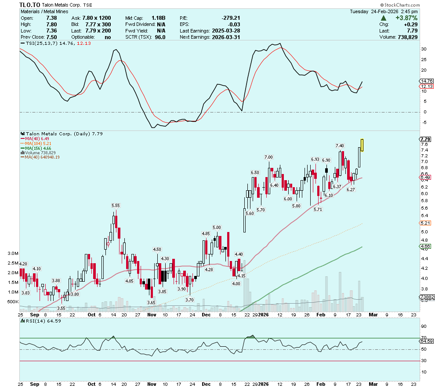
Task: Click the Chg value +0.29
Action: 410,25
